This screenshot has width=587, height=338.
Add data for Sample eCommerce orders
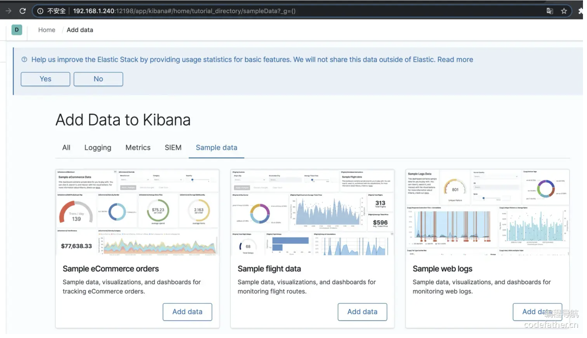187,312
